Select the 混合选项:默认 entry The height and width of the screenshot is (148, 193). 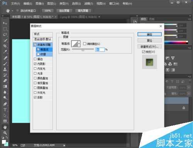(x=43, y=39)
